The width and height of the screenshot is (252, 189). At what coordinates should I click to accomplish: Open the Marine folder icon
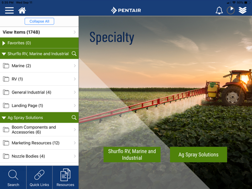(x=6, y=66)
